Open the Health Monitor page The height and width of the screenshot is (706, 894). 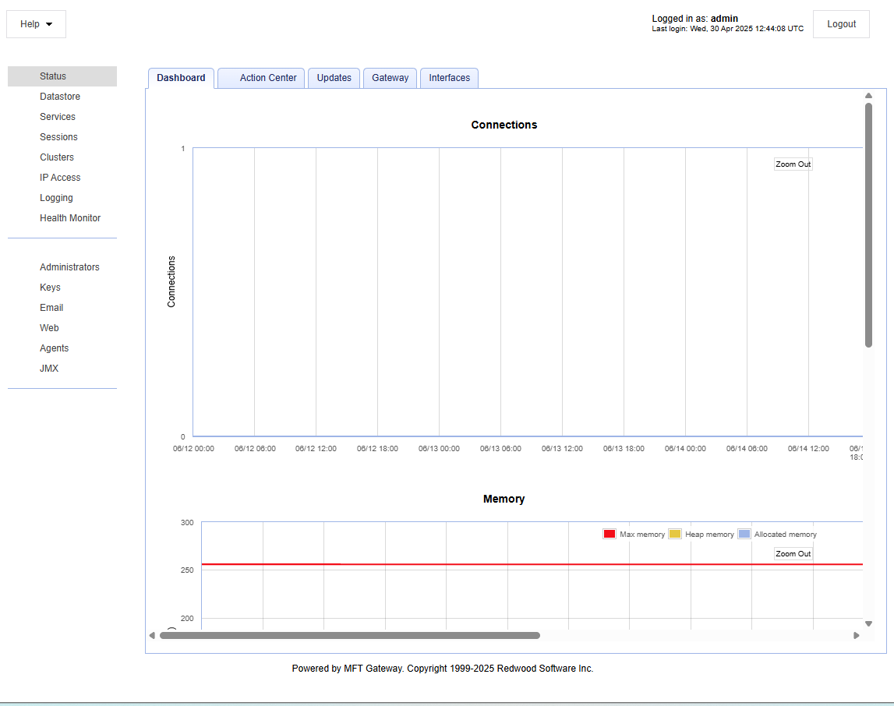coord(70,218)
